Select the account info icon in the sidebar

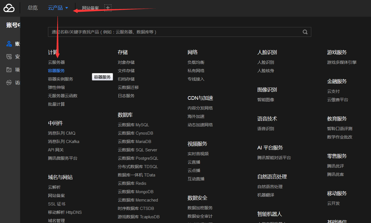(9, 44)
